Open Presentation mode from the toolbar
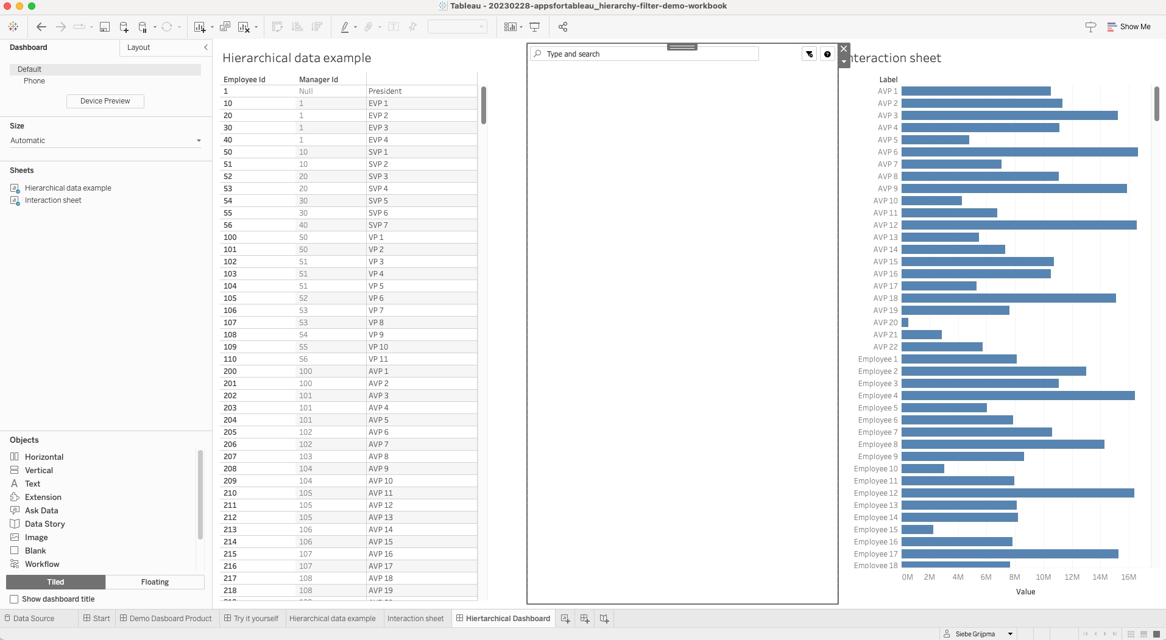Viewport: 1166px width, 640px height. point(535,27)
